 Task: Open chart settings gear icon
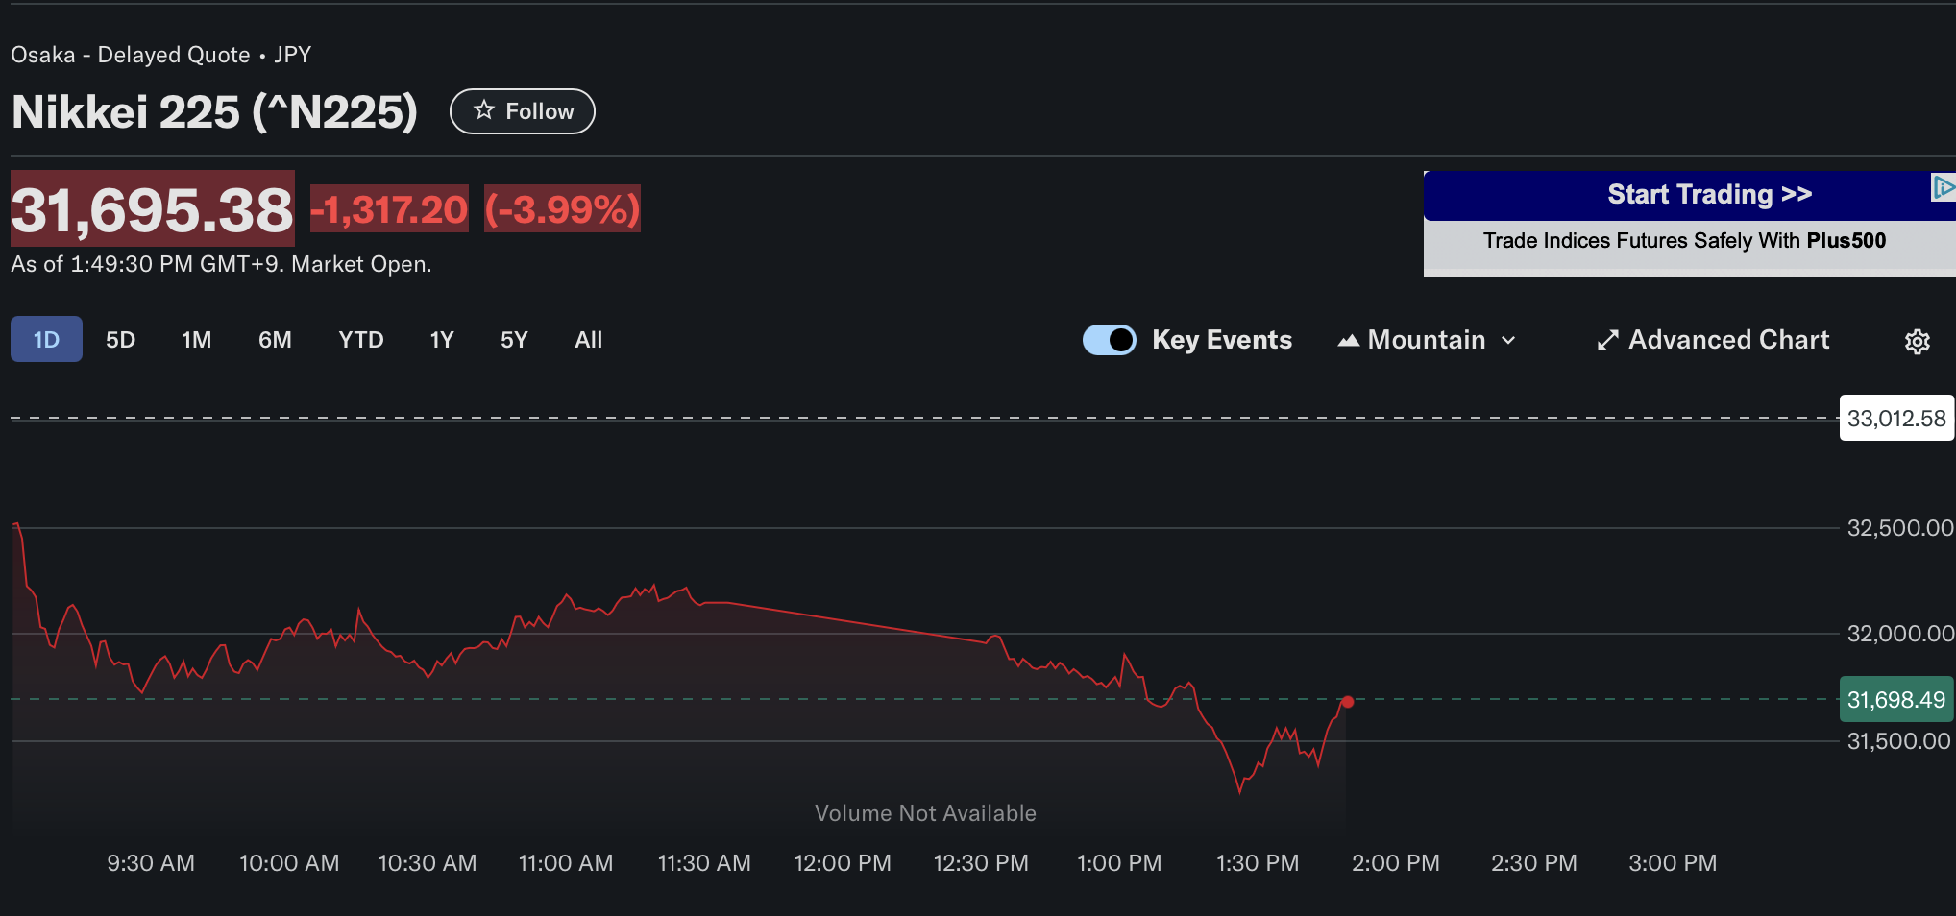click(x=1917, y=341)
